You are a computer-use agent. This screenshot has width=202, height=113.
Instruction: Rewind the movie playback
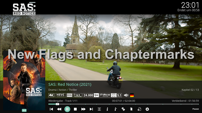pyautogui.click(x=59, y=109)
